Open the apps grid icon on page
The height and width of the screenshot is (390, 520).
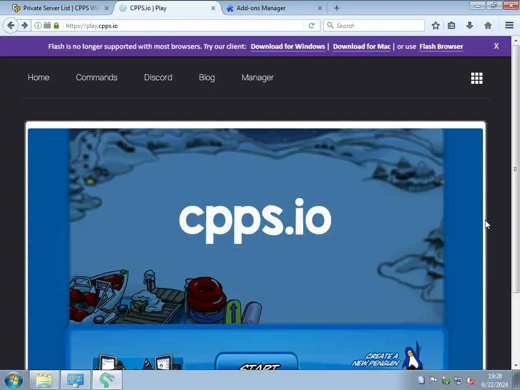tap(476, 78)
